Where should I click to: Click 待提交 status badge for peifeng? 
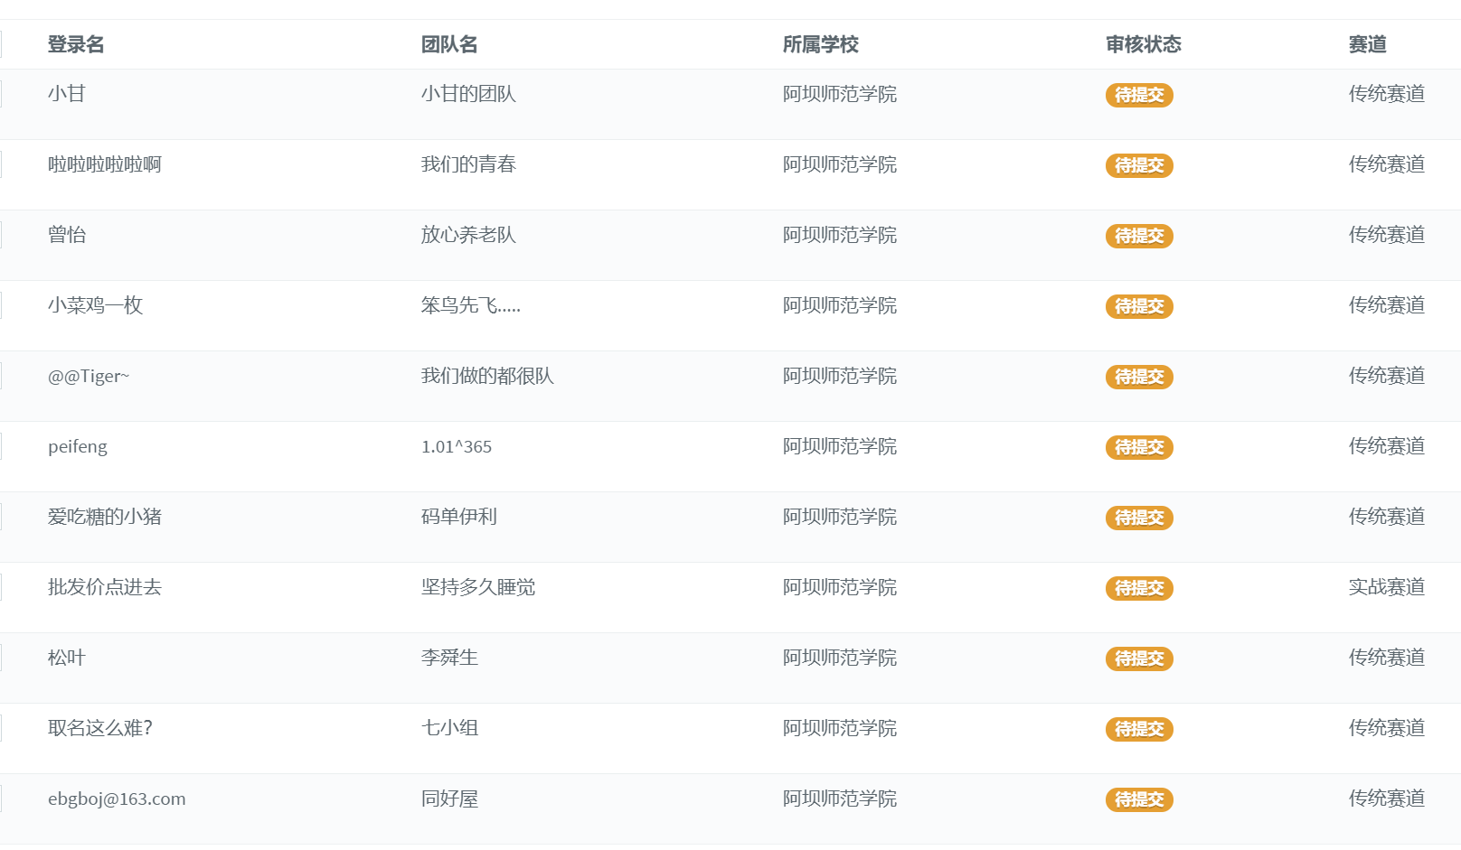pyautogui.click(x=1139, y=447)
